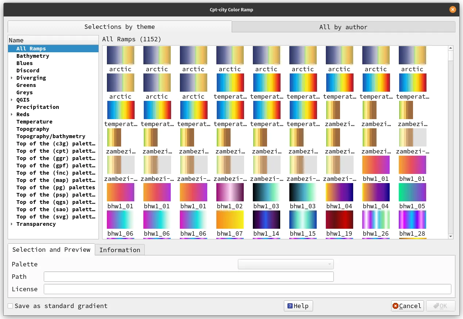
Task: Select the first arctic color ramp
Action: coord(120,55)
